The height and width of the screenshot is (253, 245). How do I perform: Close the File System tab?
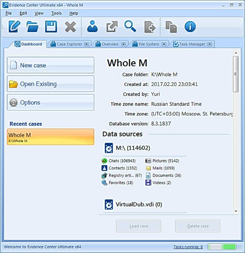coord(164,44)
